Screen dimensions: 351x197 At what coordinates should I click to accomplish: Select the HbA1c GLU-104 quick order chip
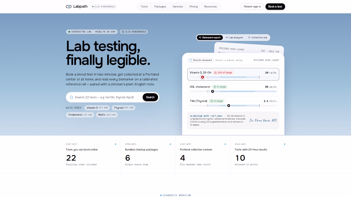107,115
